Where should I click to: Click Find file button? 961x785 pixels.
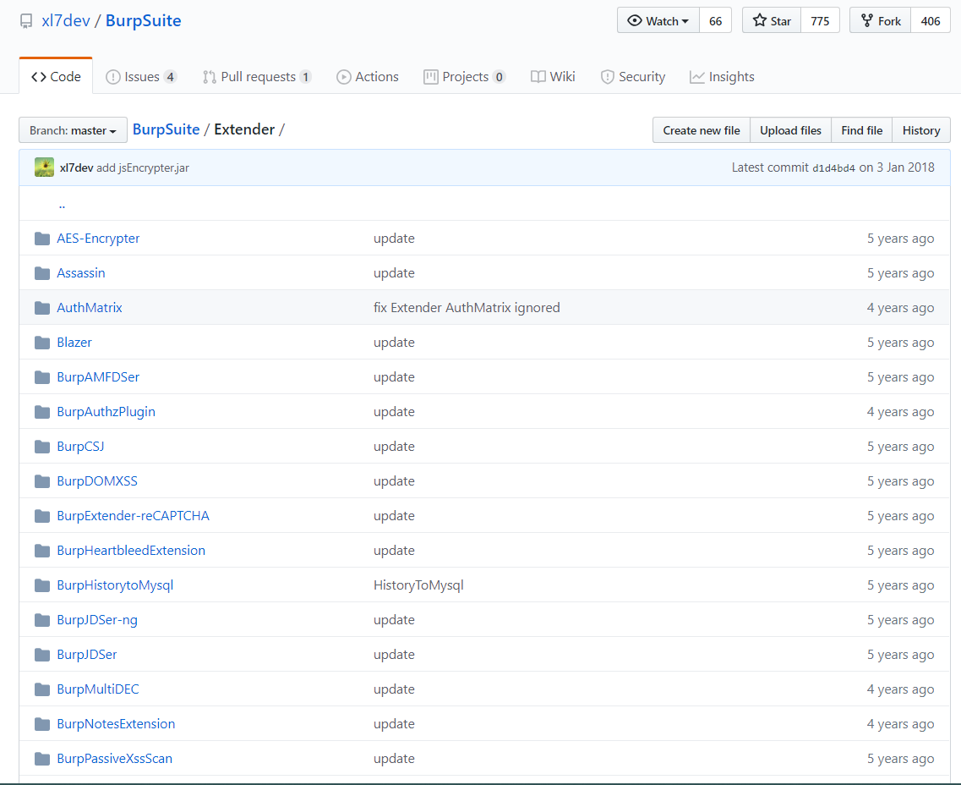(862, 130)
